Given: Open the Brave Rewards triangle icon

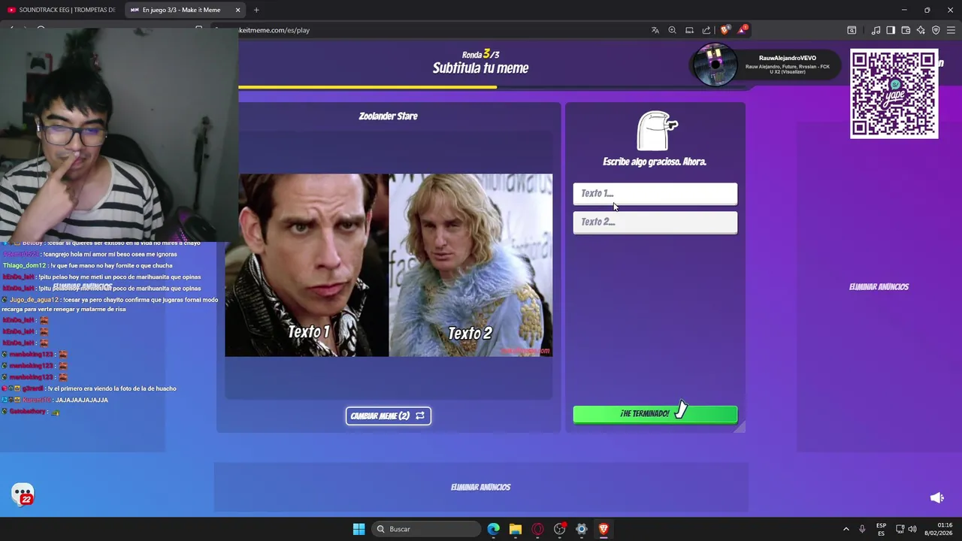Looking at the screenshot, I should click(x=743, y=30).
